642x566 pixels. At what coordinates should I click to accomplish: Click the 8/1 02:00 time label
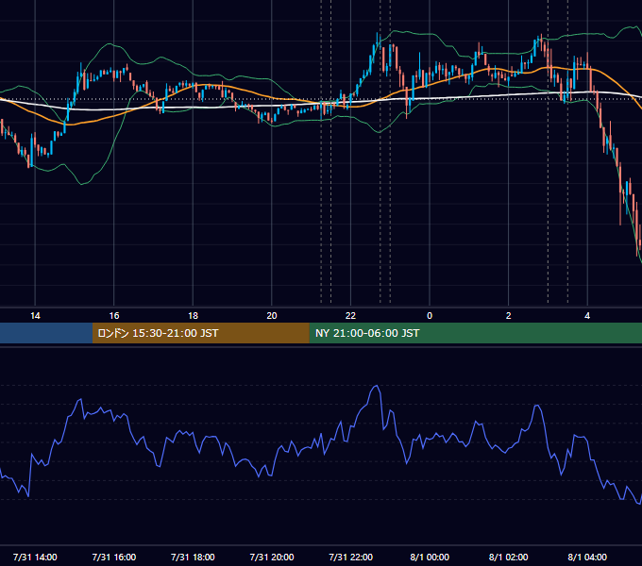coord(508,557)
